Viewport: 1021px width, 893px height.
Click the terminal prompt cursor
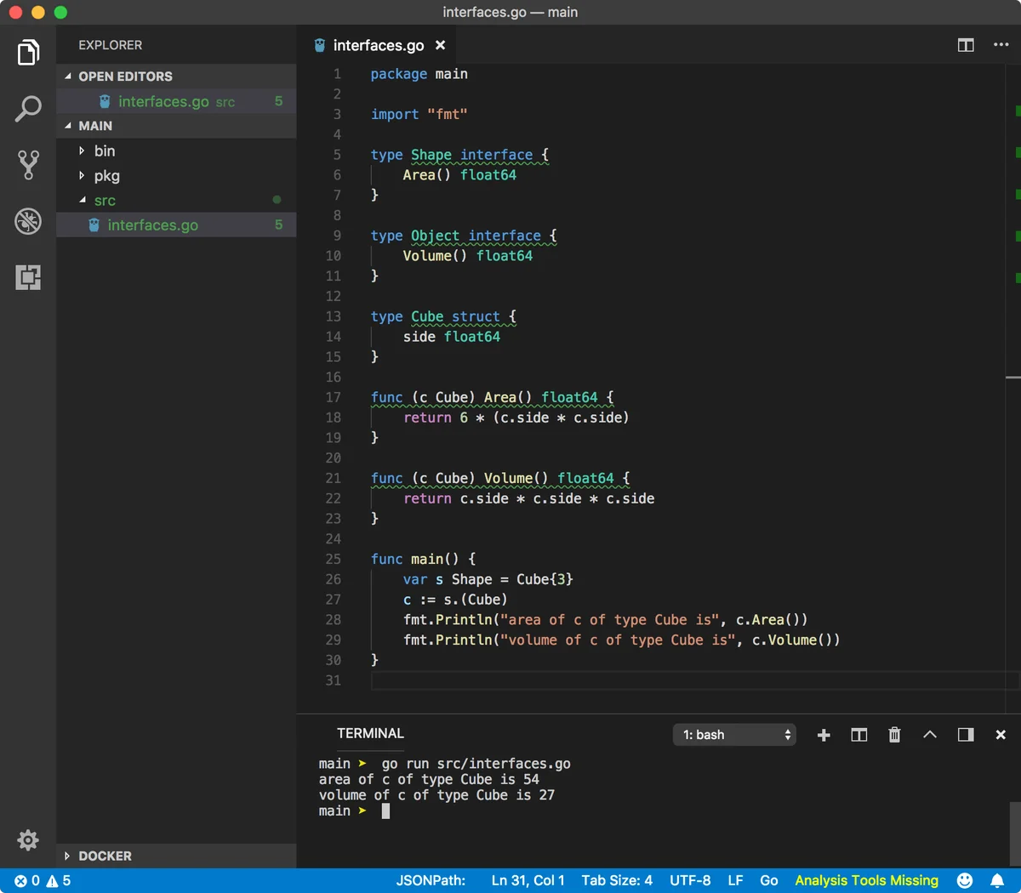click(385, 811)
